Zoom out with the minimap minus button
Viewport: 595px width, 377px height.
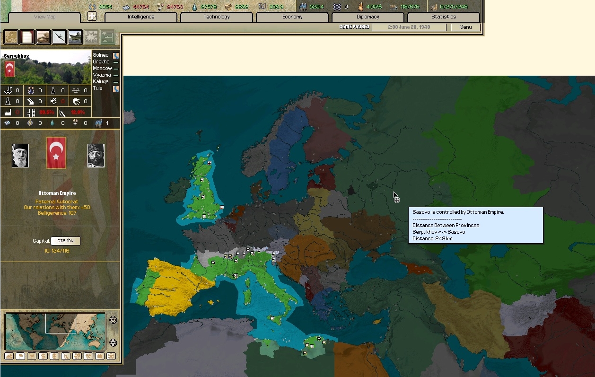113,343
